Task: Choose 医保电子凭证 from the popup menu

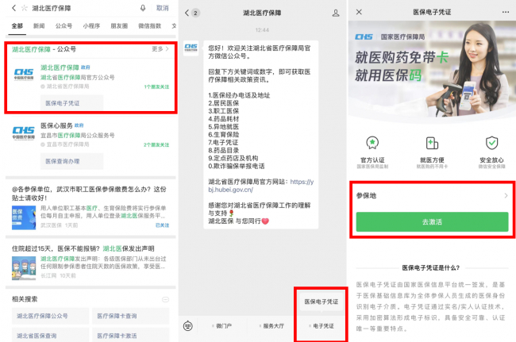Action: (322, 302)
